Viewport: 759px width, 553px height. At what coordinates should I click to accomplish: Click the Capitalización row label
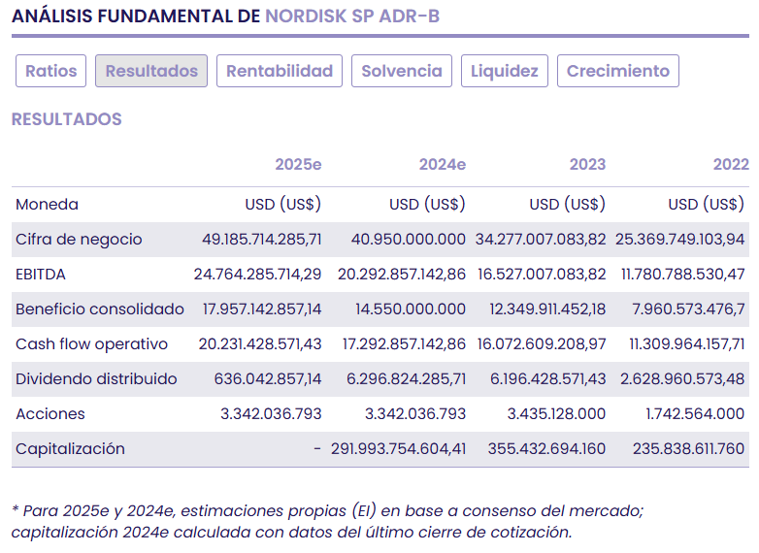click(x=70, y=449)
